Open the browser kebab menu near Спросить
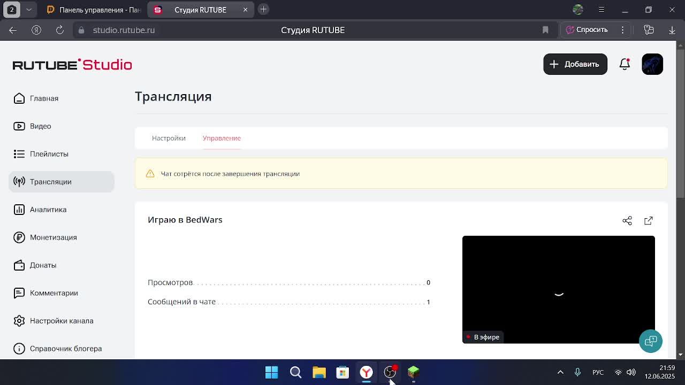 (x=622, y=30)
